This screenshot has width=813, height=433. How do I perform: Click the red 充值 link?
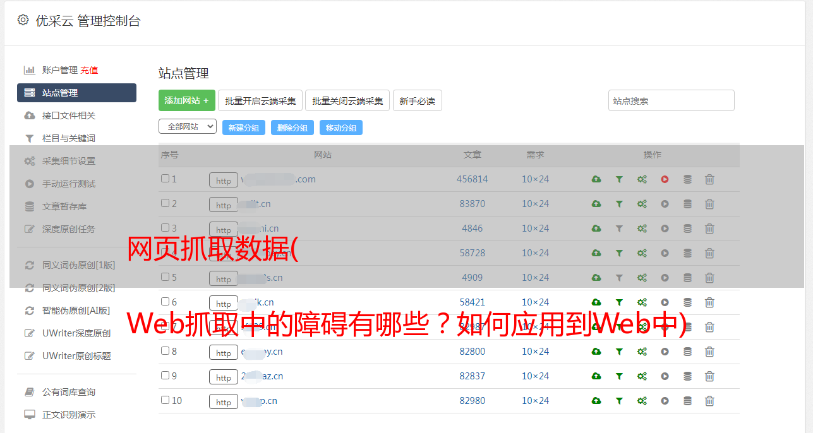(x=89, y=70)
